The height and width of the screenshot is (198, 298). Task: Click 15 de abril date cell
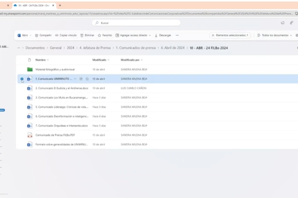[99, 135]
